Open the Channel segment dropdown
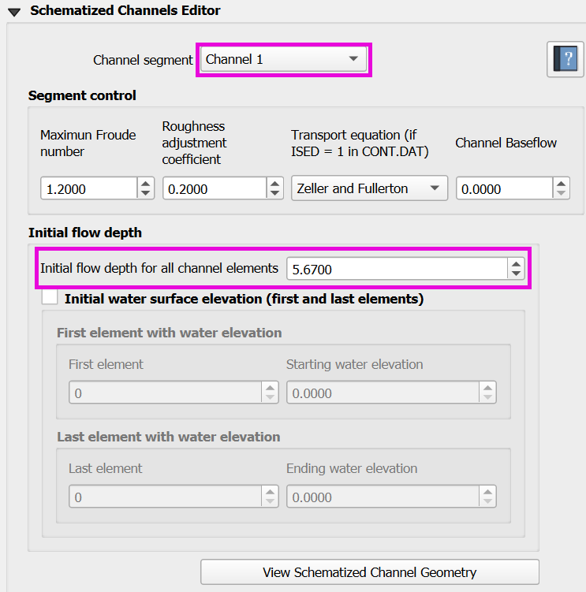 (x=283, y=60)
